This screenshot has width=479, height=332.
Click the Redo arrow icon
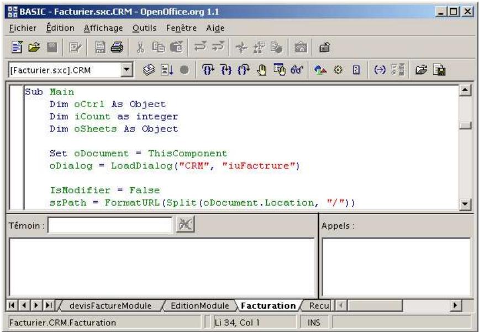[218, 47]
